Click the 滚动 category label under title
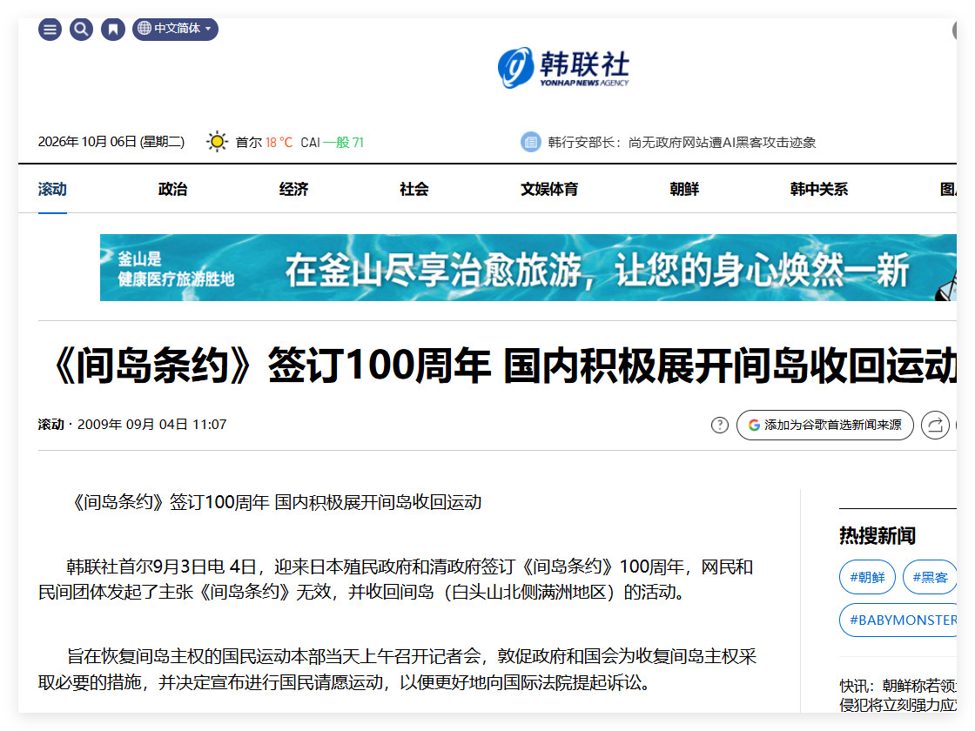 51,425
